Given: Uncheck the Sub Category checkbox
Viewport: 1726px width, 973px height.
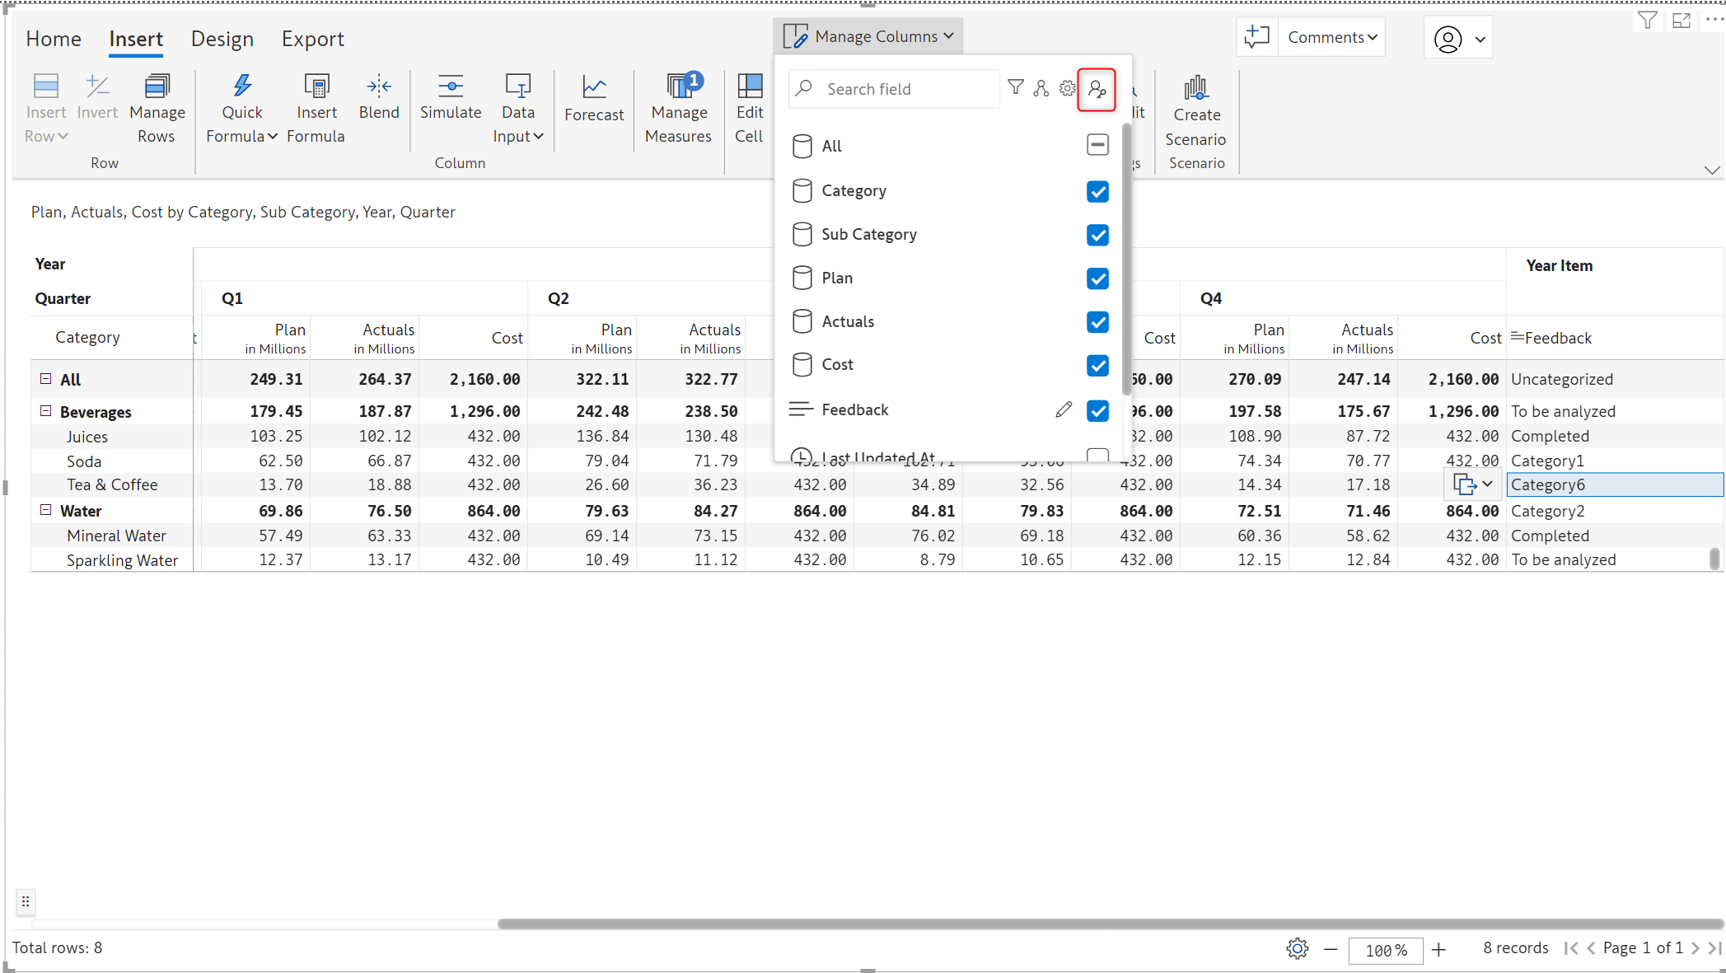Looking at the screenshot, I should coord(1097,235).
